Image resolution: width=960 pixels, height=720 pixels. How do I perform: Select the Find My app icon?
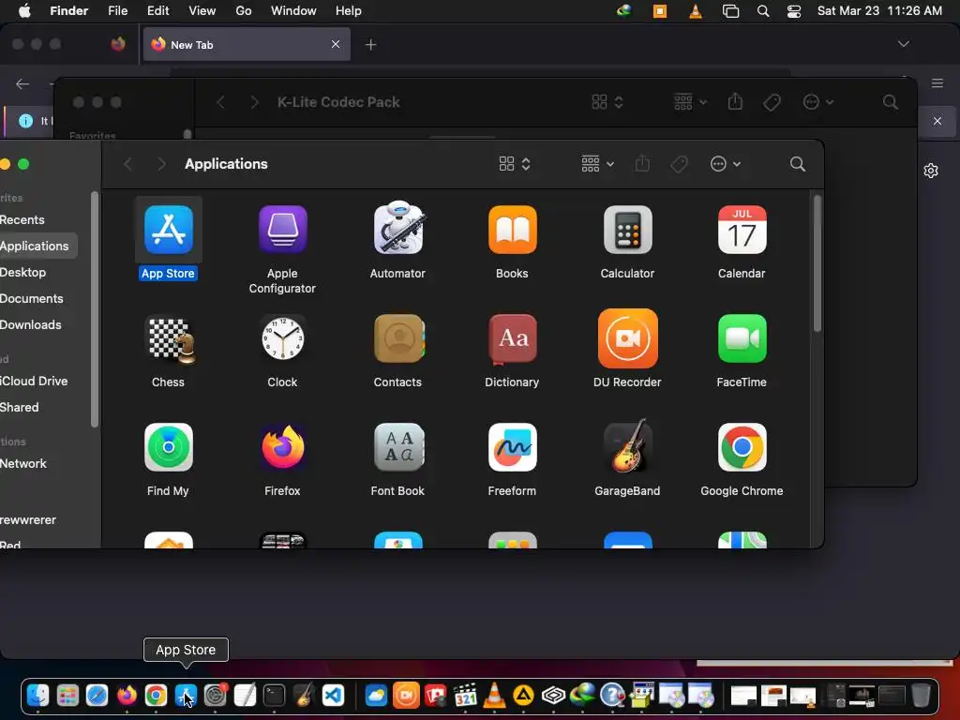[x=169, y=447]
